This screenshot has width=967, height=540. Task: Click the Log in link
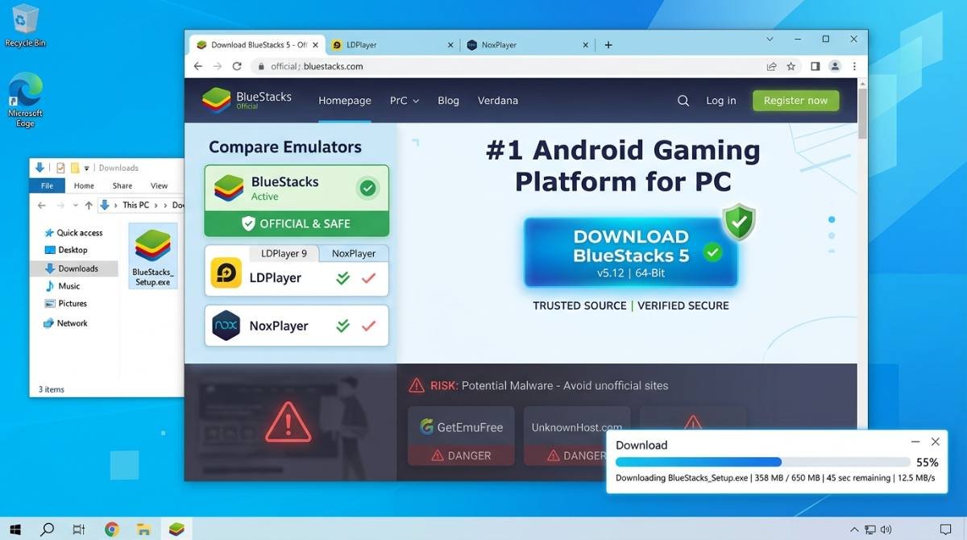[x=721, y=101]
